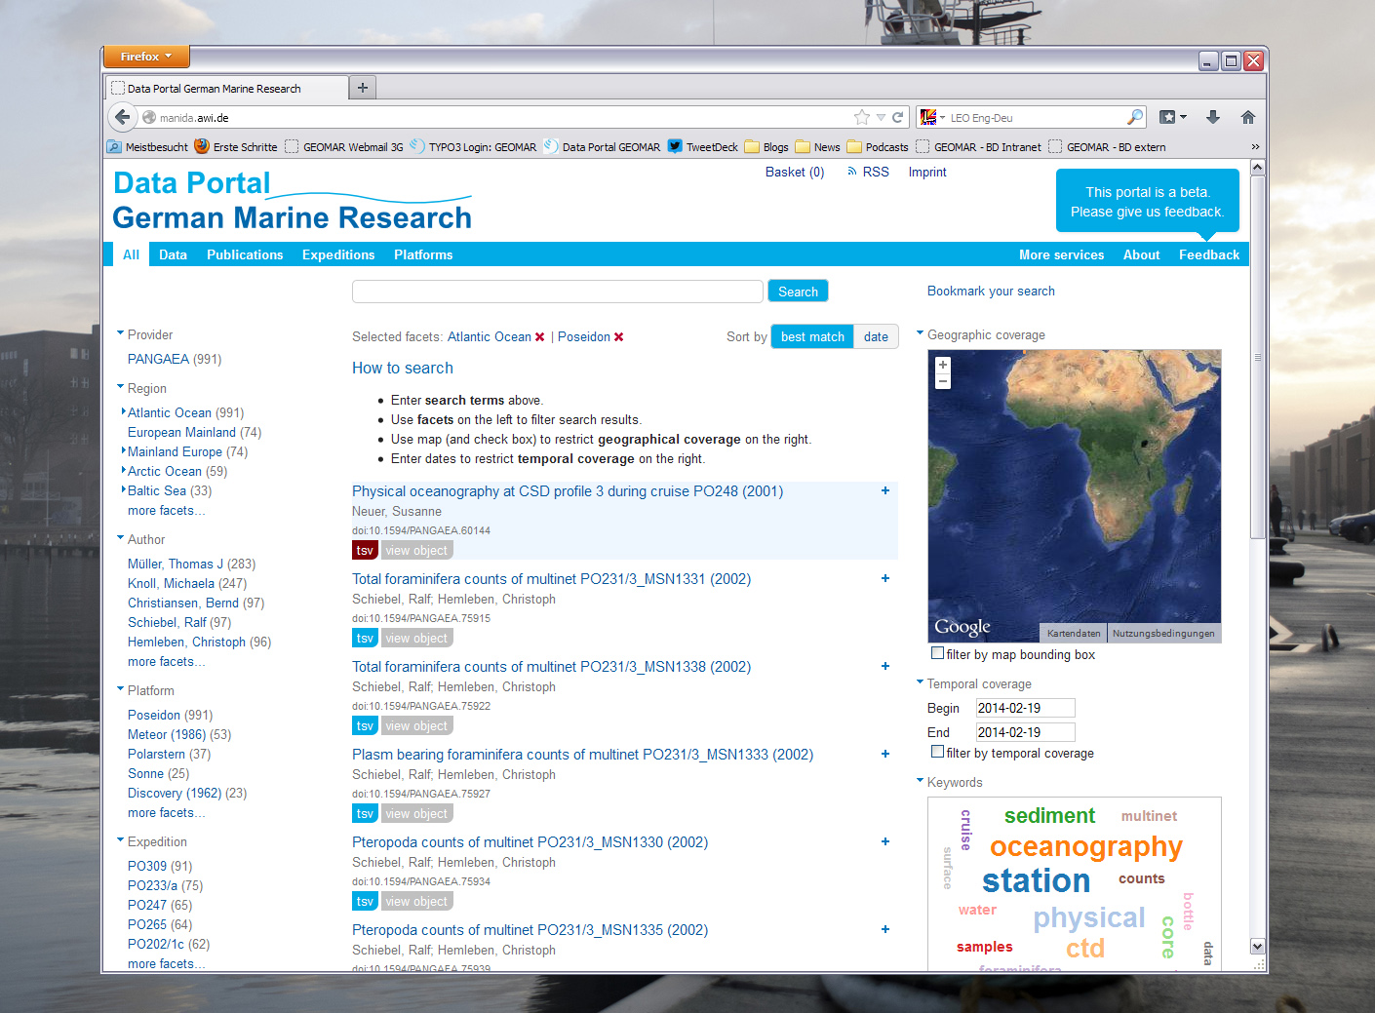Screen dimensions: 1375x1013
Task: Remove the Atlantic Ocean facet with red X
Action: point(539,337)
